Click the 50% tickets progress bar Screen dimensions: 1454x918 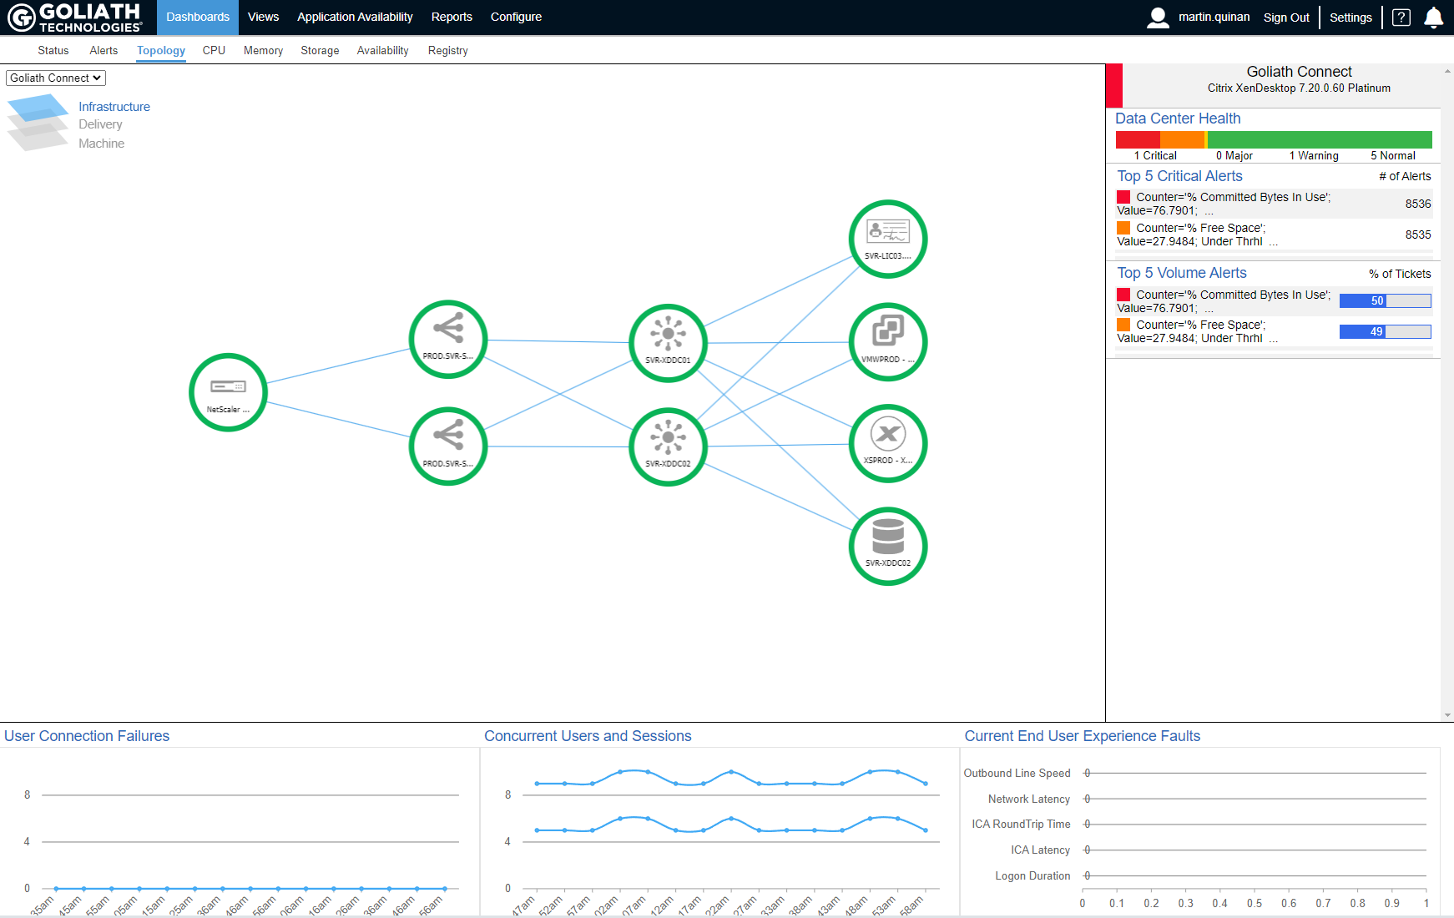pos(1385,300)
